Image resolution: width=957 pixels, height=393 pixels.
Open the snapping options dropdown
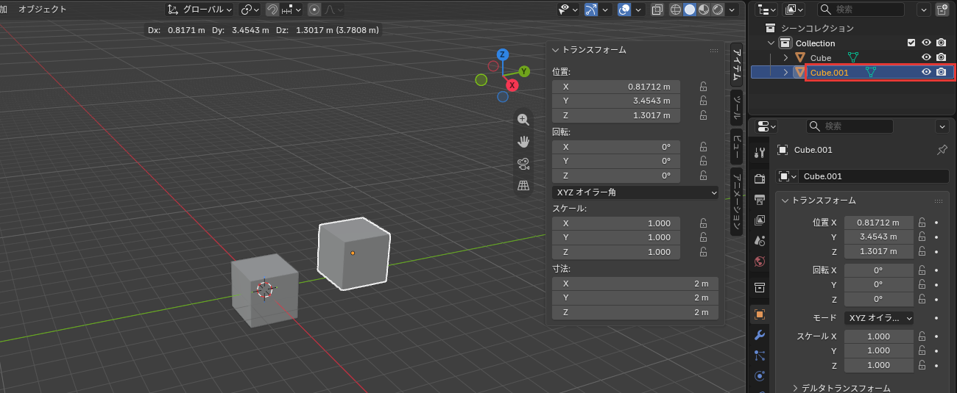pos(291,10)
